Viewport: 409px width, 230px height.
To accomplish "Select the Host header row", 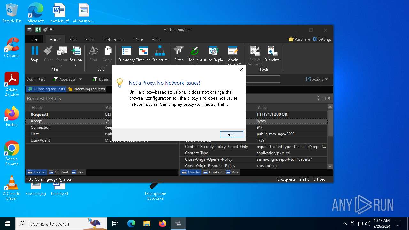I will tap(102, 134).
